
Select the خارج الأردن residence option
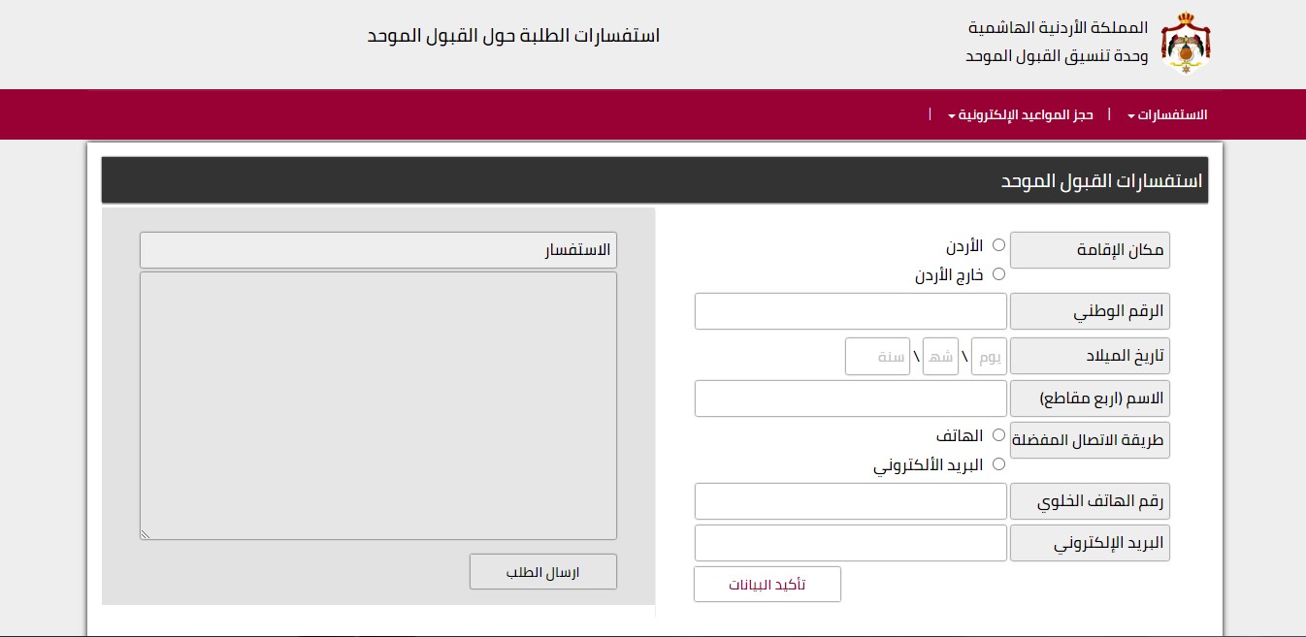[998, 274]
